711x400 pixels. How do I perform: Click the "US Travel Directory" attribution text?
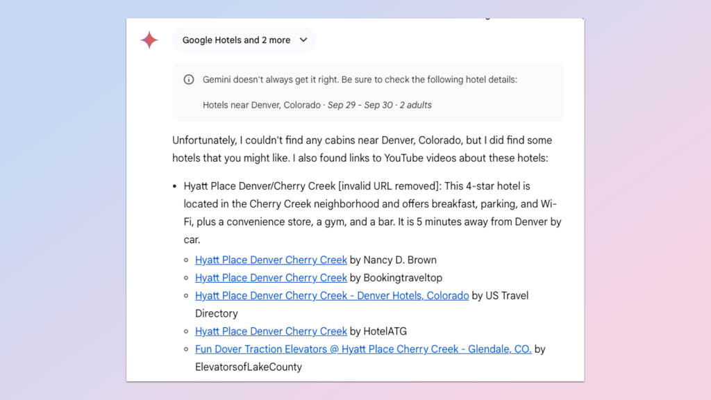click(500, 295)
